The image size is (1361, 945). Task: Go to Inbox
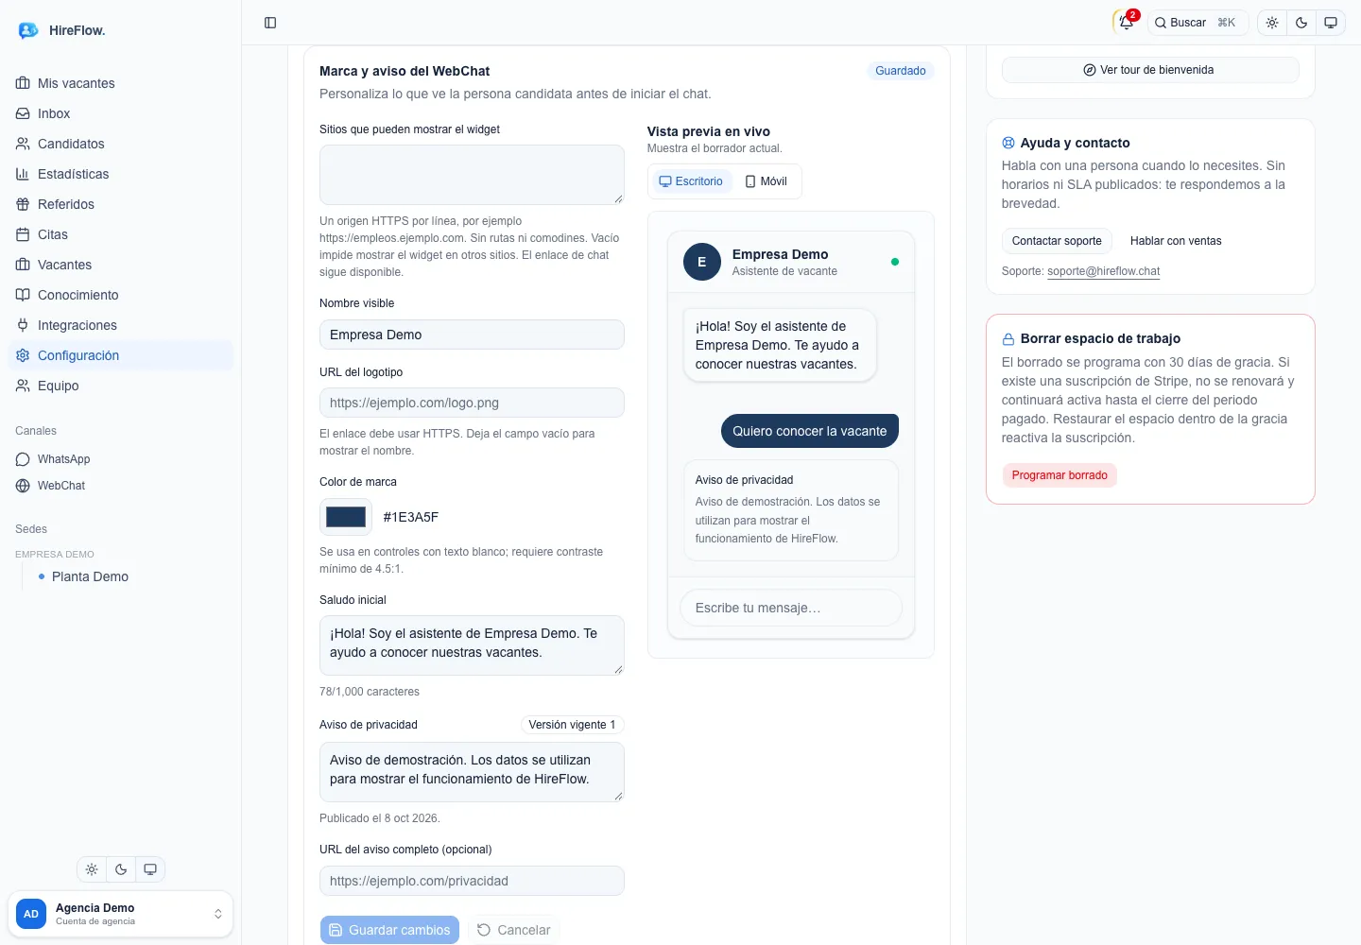pyautogui.click(x=120, y=113)
